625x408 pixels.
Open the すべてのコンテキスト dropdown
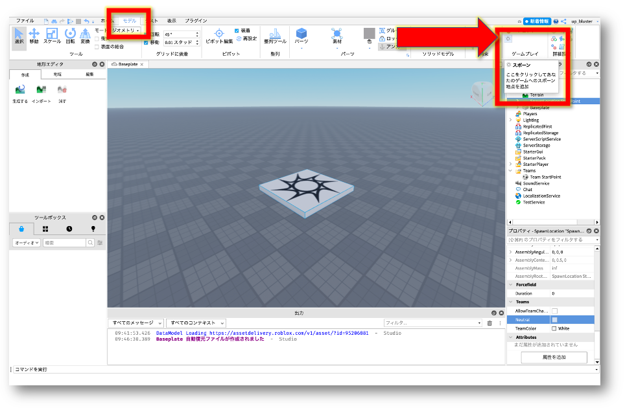coord(196,323)
